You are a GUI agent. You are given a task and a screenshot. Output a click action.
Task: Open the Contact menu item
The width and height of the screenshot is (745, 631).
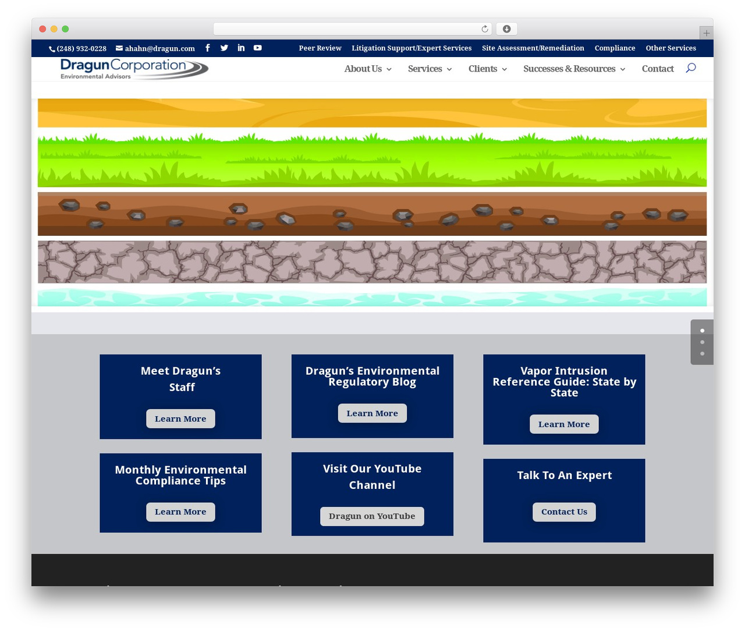click(658, 69)
